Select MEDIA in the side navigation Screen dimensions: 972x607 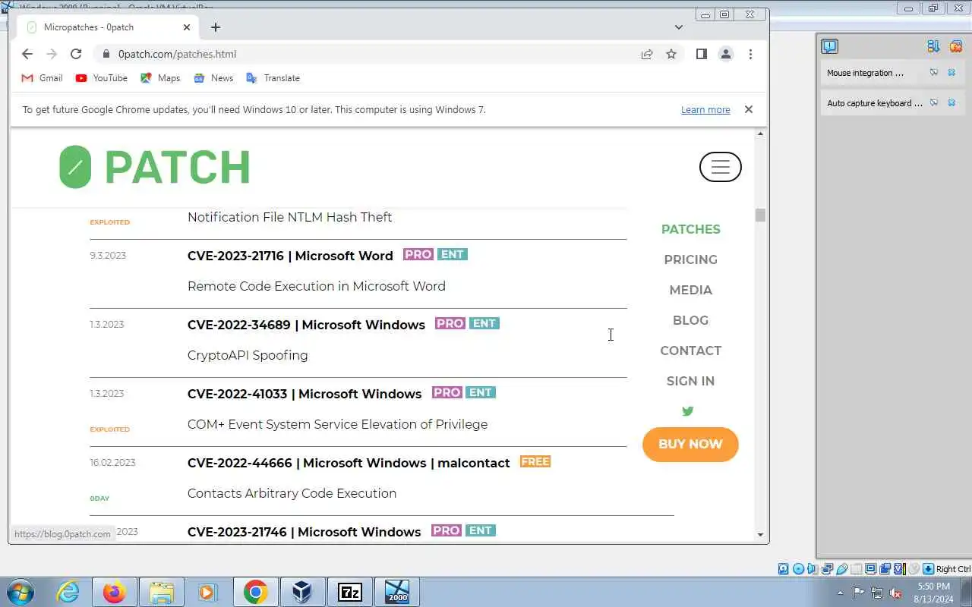click(690, 290)
